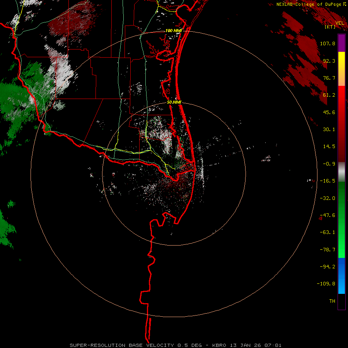Pick the red segment of the color bar

(341, 124)
